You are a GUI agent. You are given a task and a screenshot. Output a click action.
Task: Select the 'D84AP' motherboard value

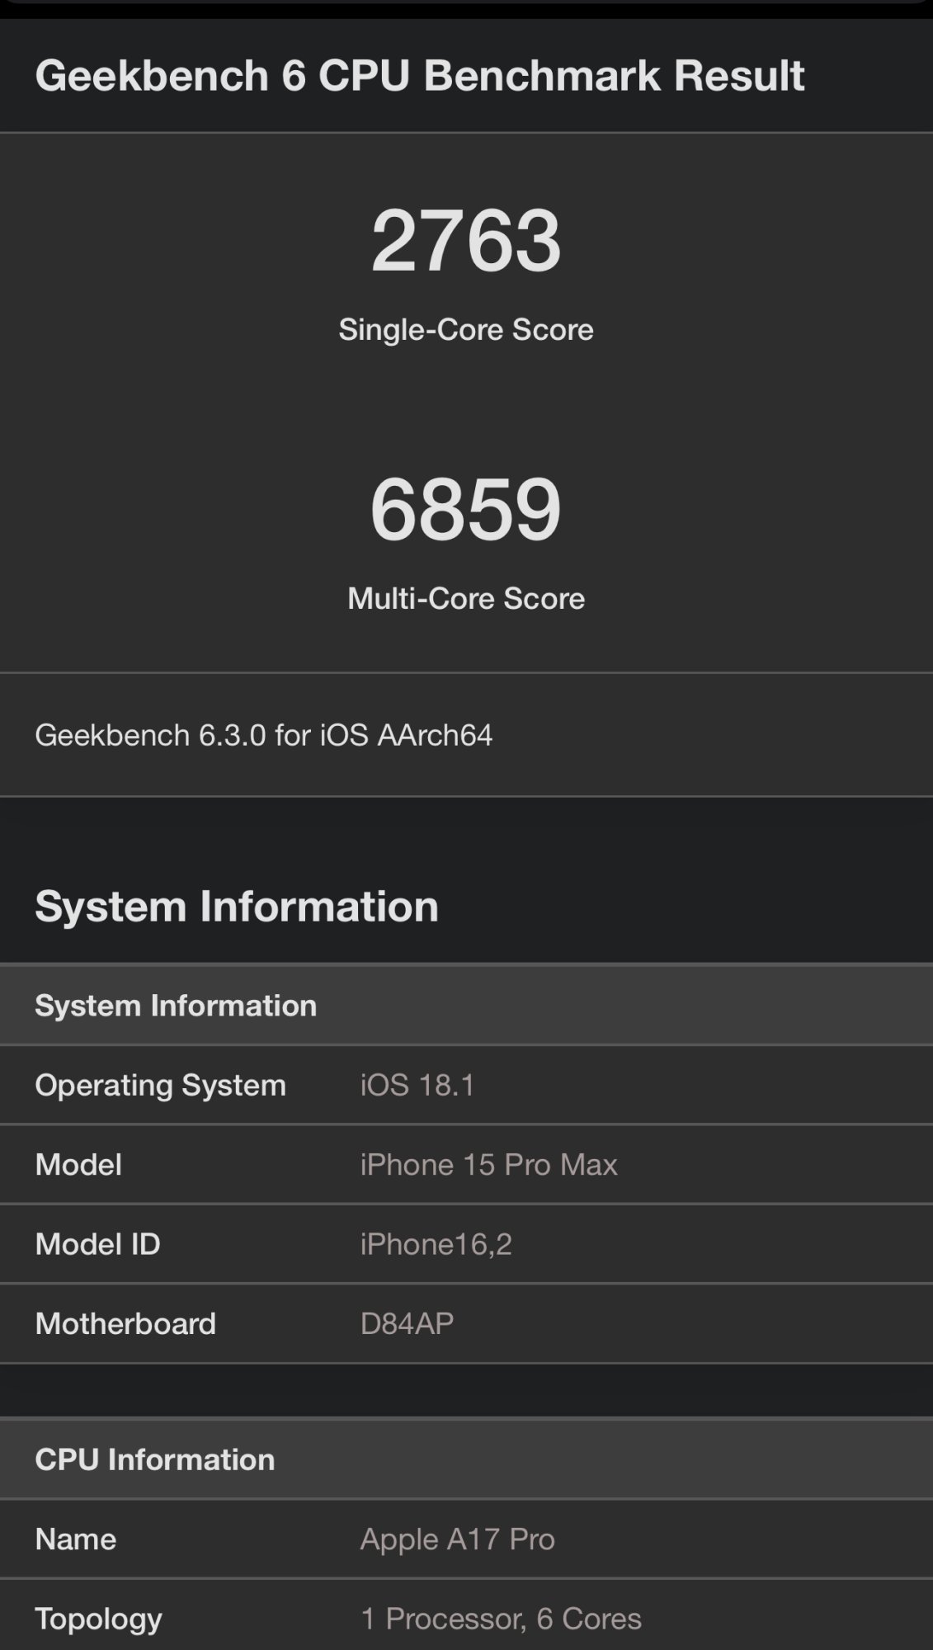coord(407,1323)
